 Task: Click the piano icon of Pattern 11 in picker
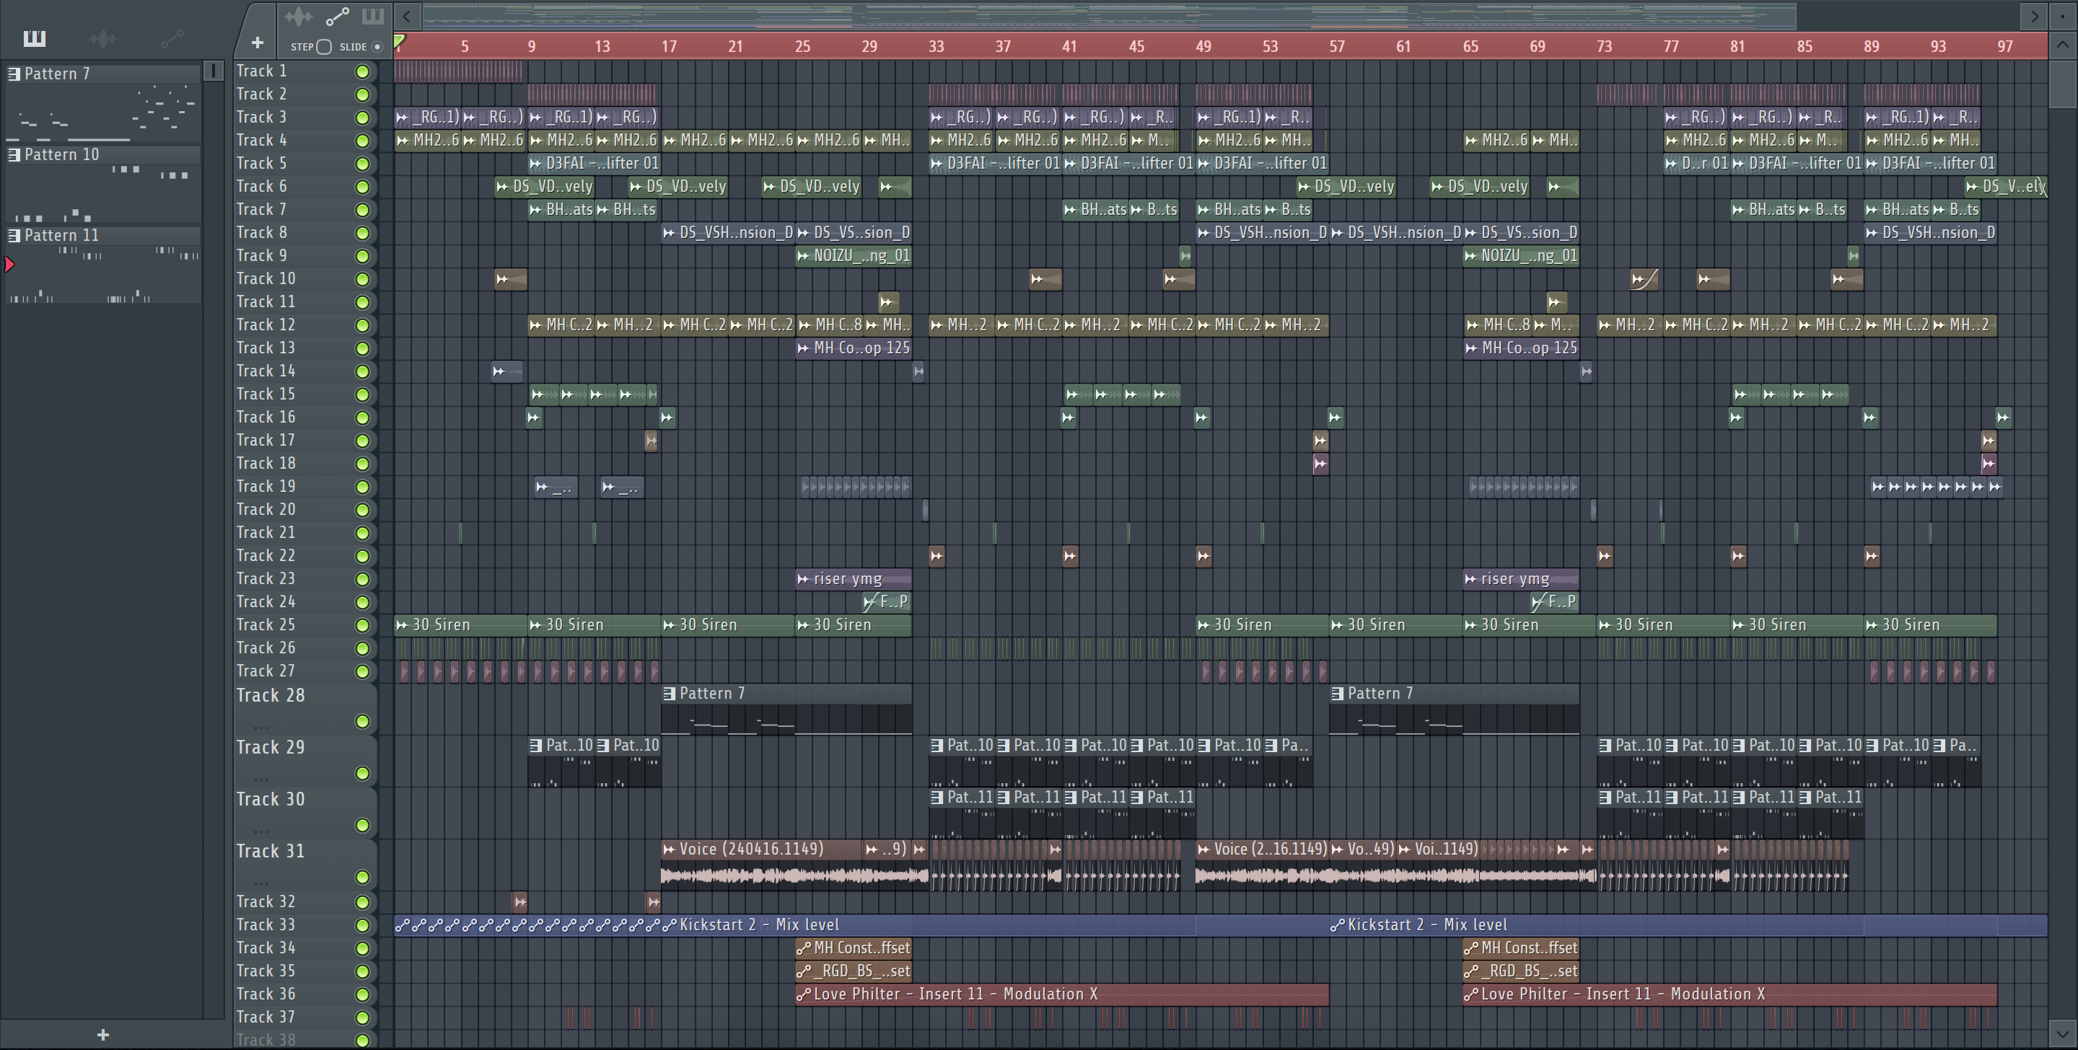click(x=14, y=236)
